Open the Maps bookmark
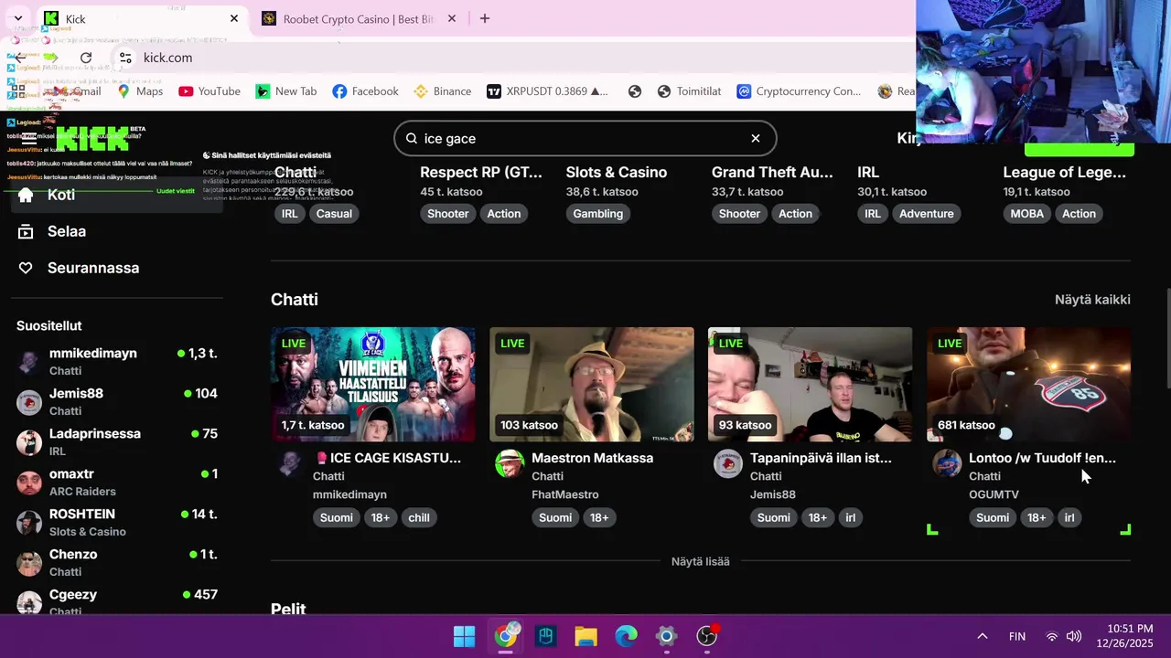This screenshot has height=658, width=1171. pyautogui.click(x=140, y=91)
